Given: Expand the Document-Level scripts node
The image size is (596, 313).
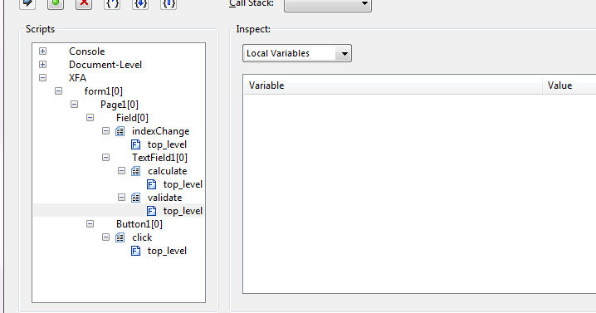Looking at the screenshot, I should pos(42,65).
